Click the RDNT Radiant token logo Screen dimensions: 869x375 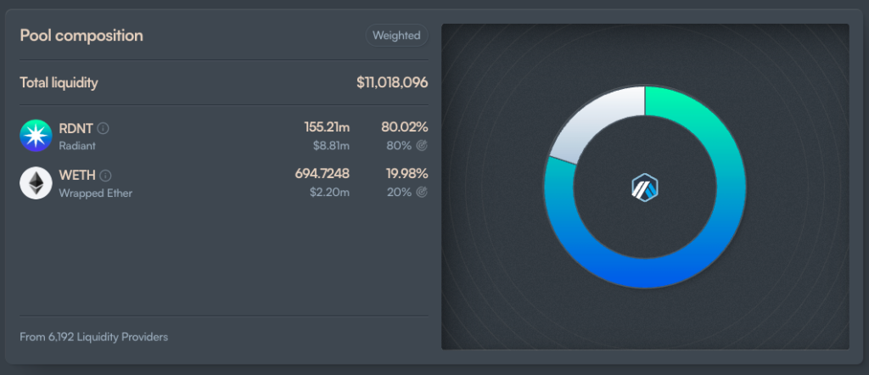[36, 136]
